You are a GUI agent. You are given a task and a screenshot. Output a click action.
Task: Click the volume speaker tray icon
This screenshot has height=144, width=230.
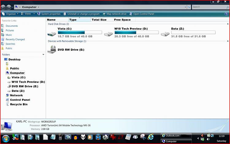click(208, 139)
